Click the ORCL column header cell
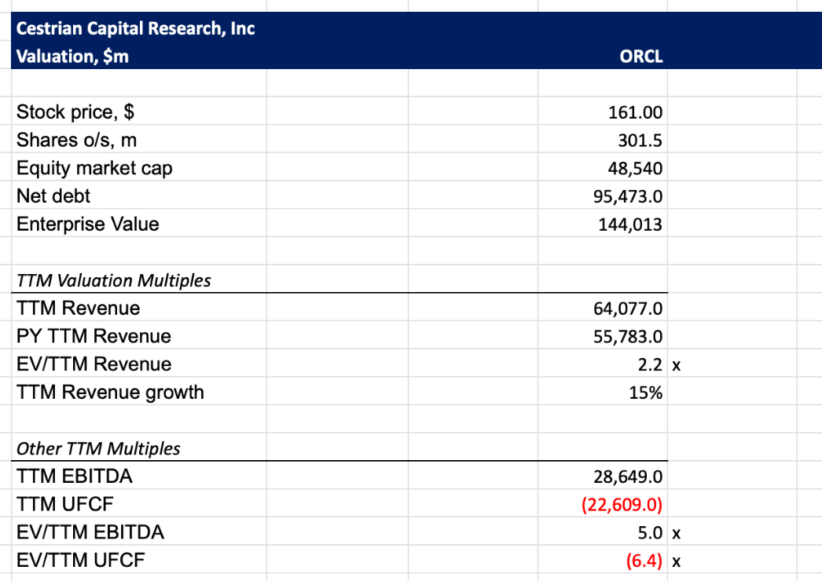This screenshot has height=581, width=822. pos(640,57)
